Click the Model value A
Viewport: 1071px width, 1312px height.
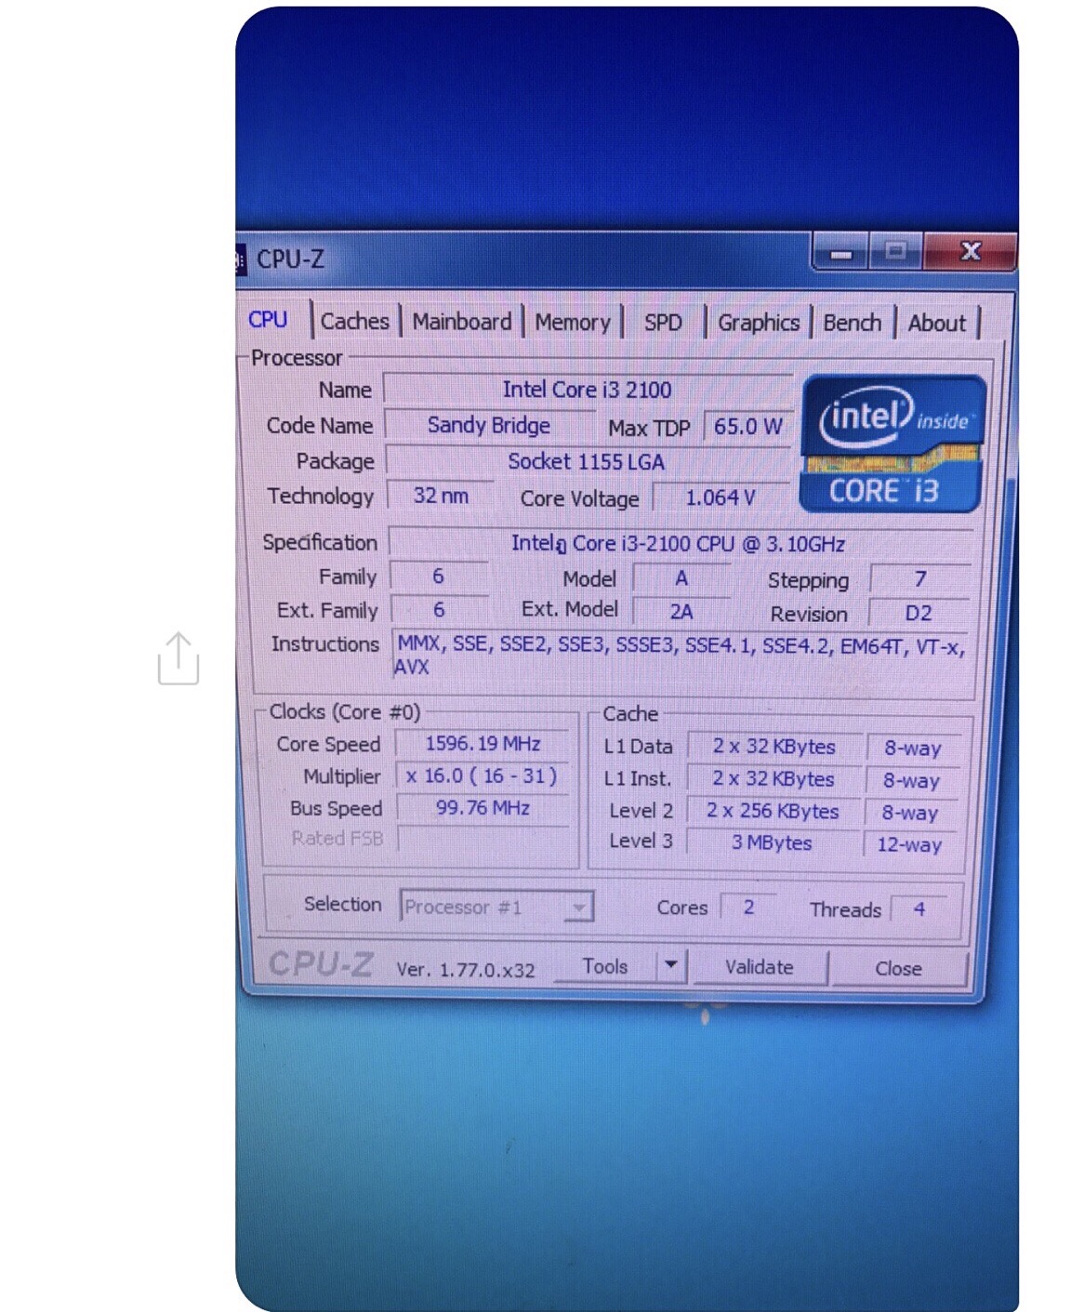tap(681, 578)
